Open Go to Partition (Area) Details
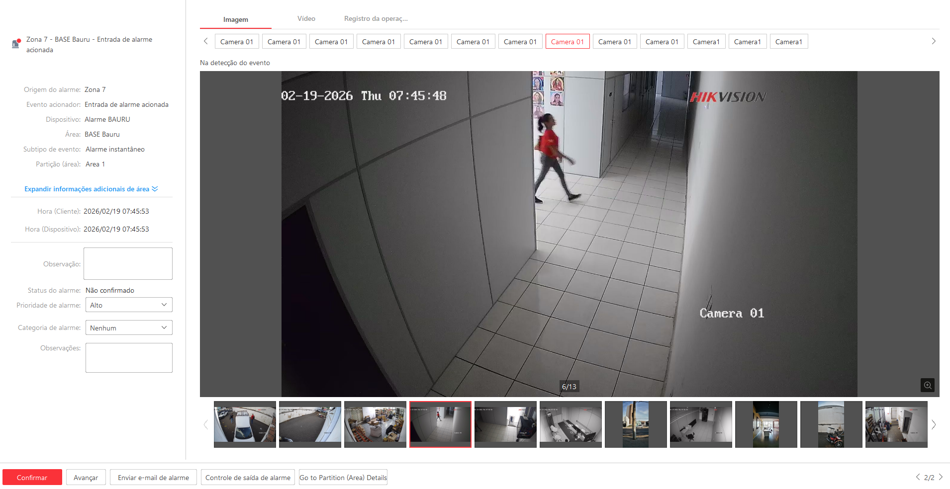The width and height of the screenshot is (950, 489). pyautogui.click(x=343, y=478)
